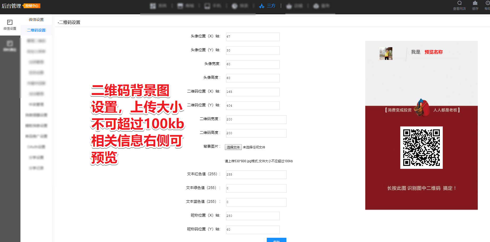
Task: Click the 微信设置 sidebar icon
Action: coord(10,22)
